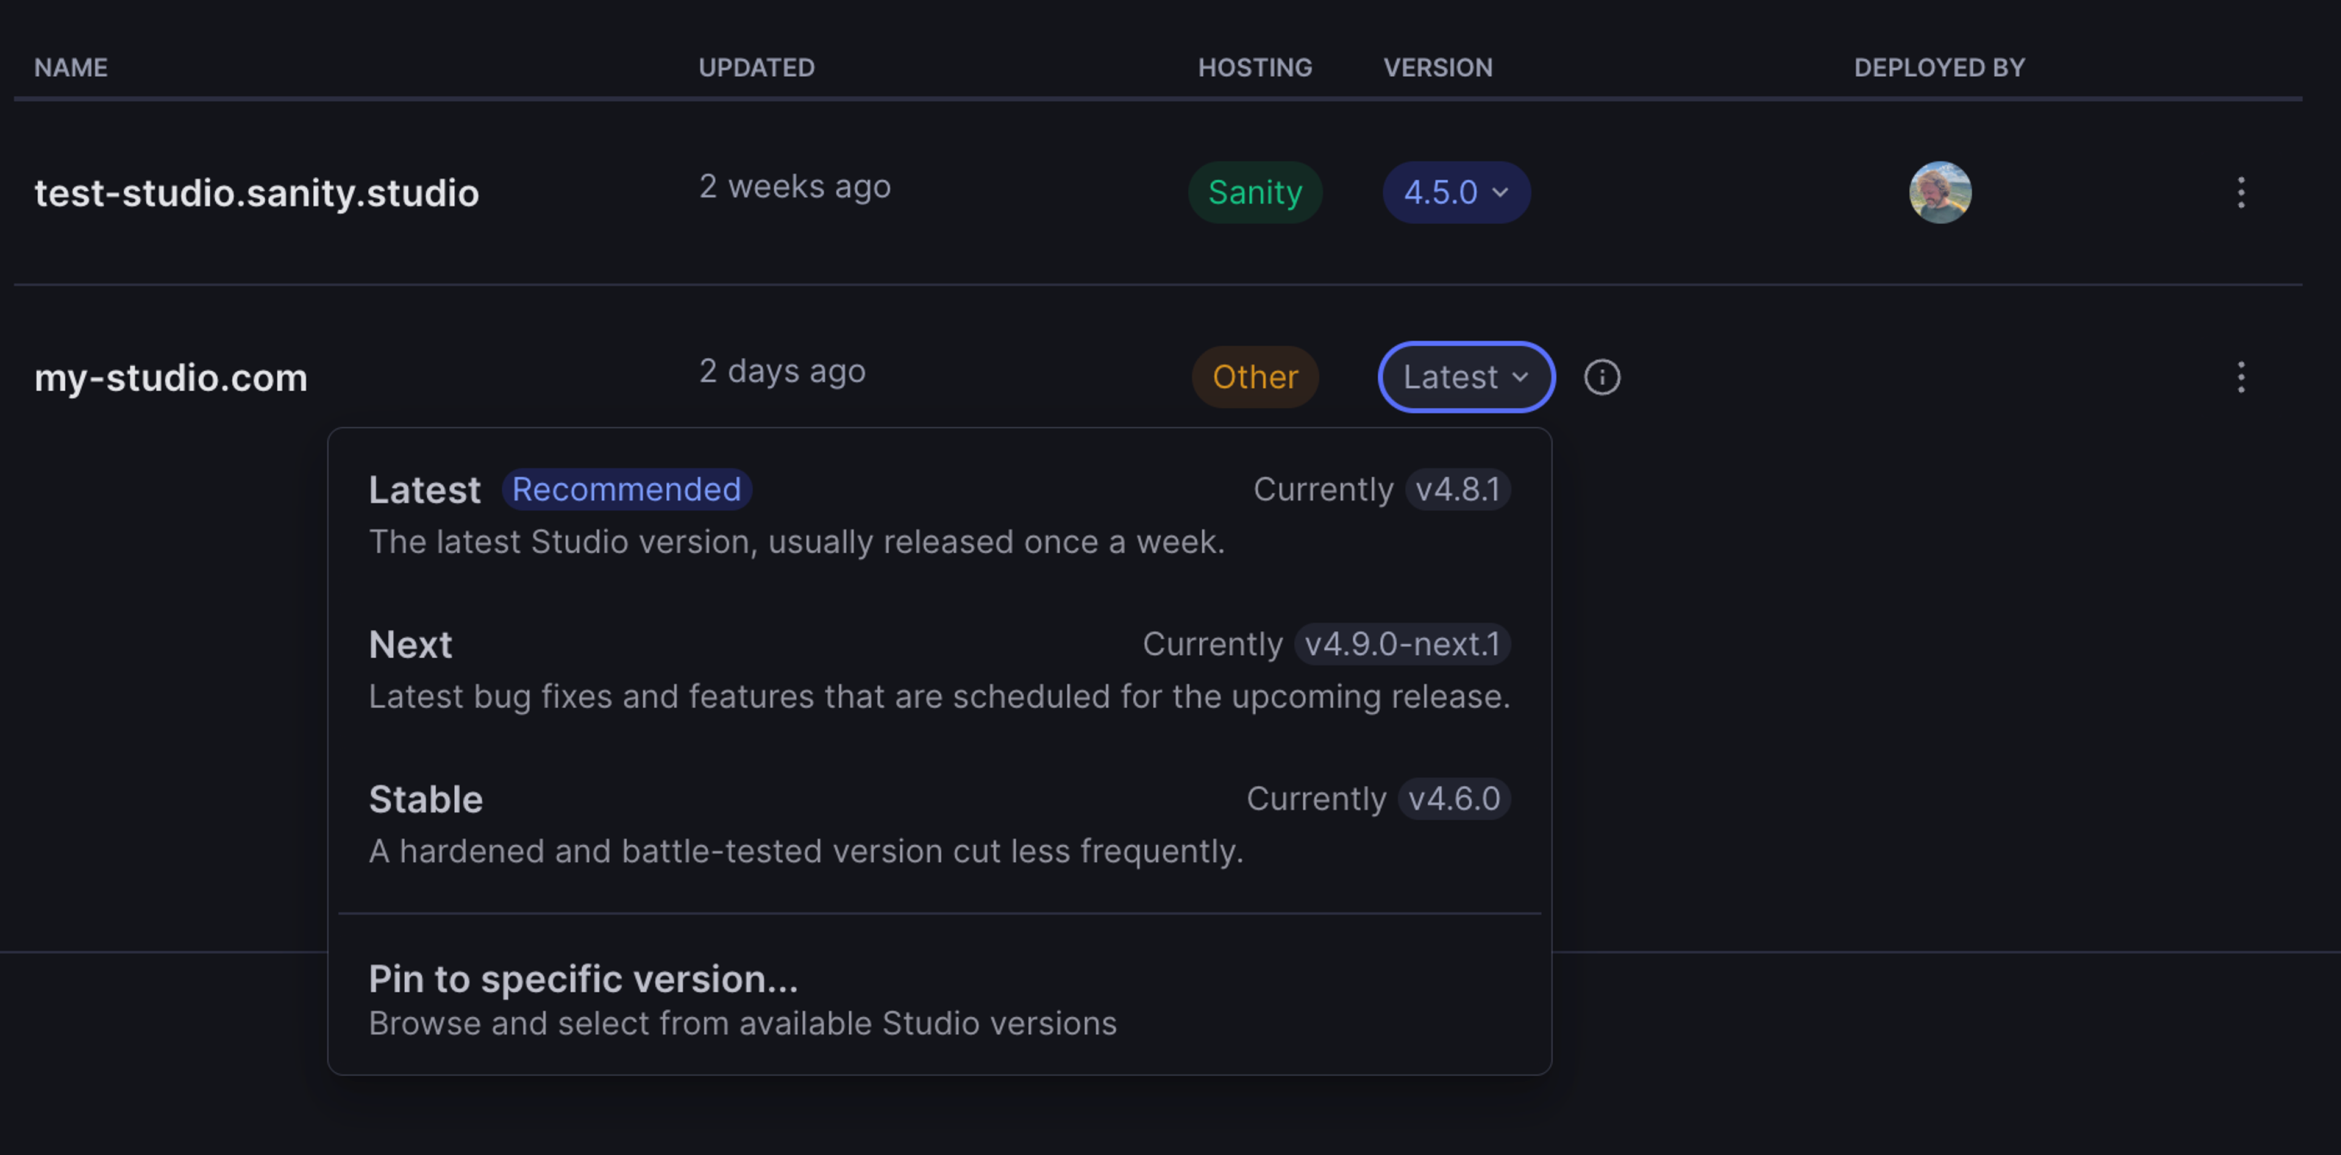Click the Recommended label badge
Screen dimensions: 2341x1155
[x=626, y=490]
